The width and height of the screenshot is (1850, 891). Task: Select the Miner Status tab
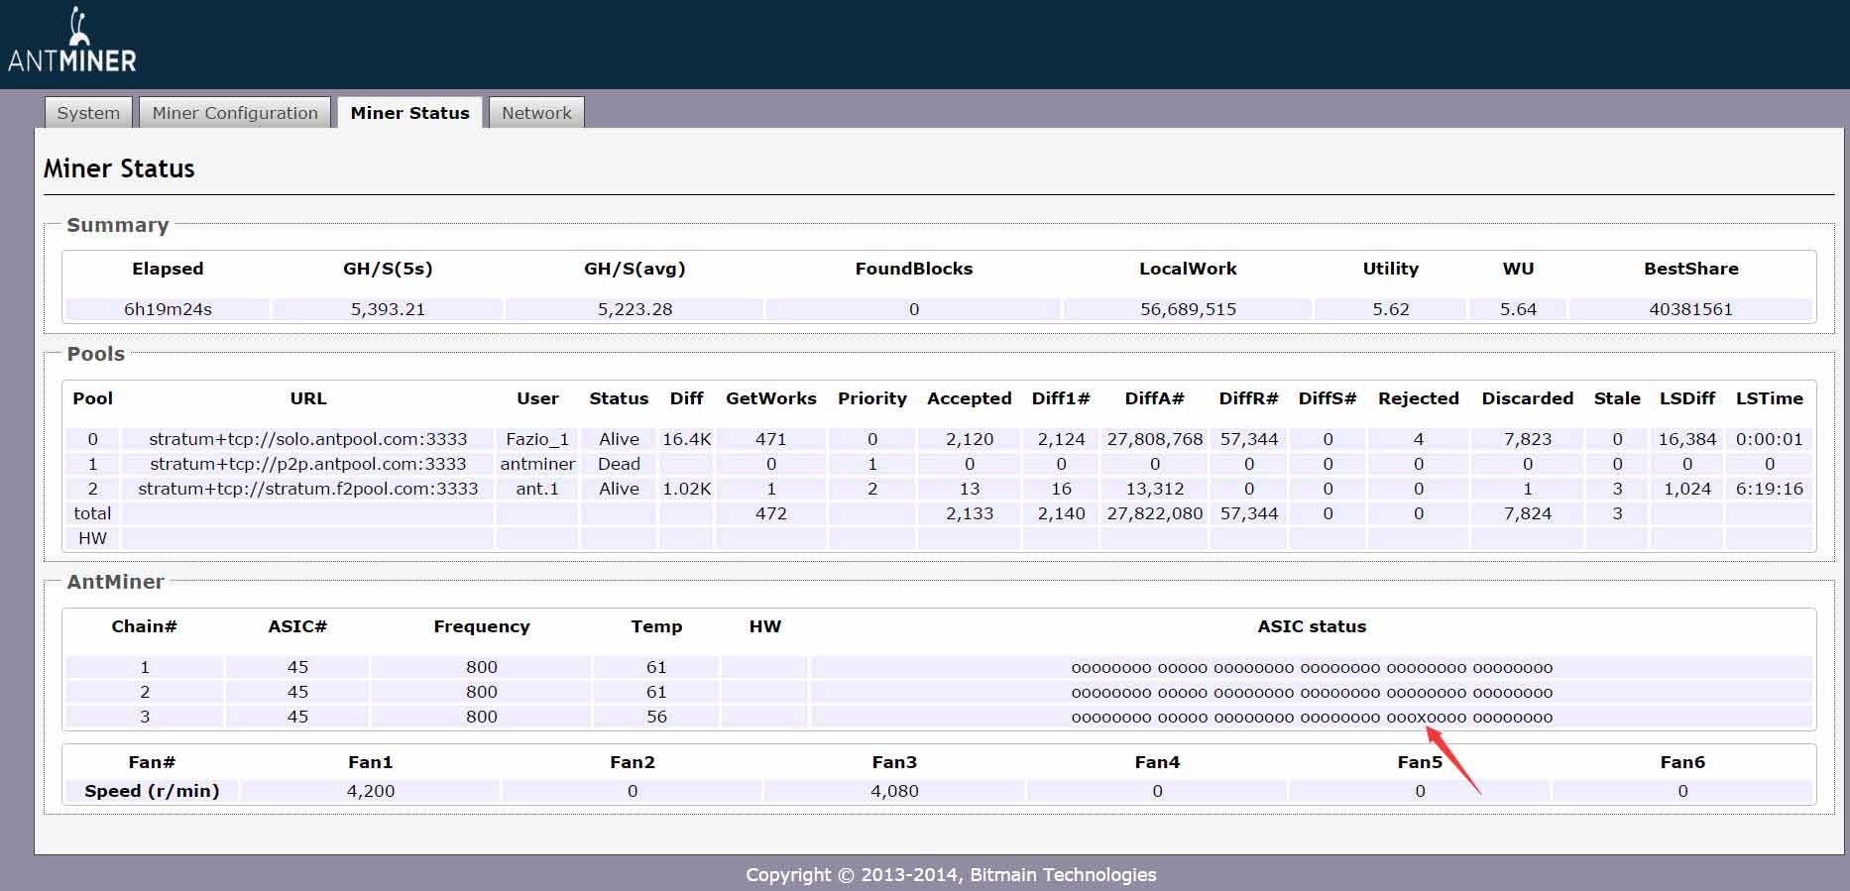pyautogui.click(x=409, y=113)
